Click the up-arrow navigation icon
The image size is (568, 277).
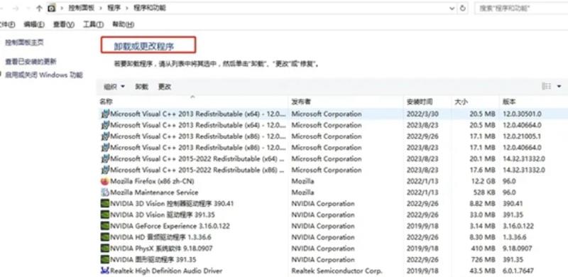click(40, 8)
